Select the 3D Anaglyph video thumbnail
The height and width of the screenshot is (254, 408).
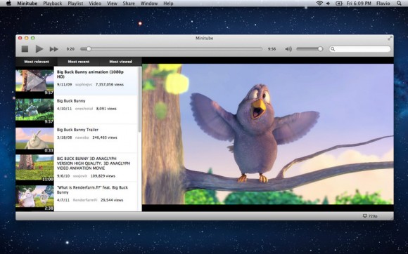tap(34, 167)
